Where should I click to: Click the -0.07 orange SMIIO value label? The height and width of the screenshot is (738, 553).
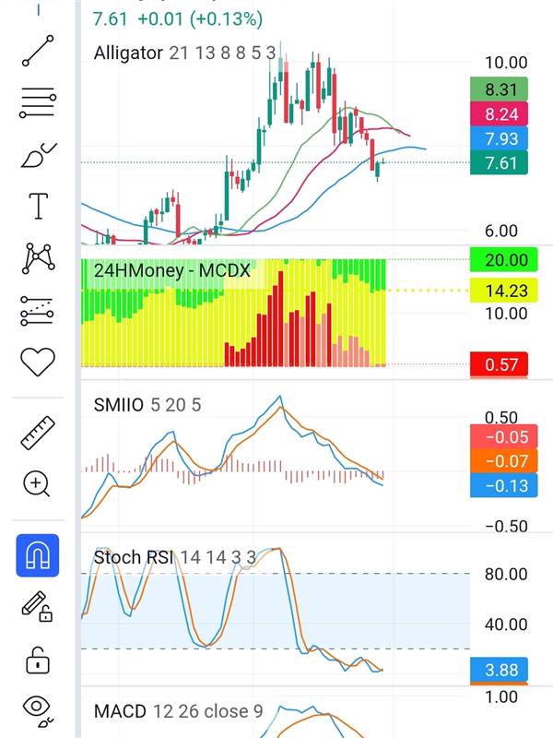503,461
